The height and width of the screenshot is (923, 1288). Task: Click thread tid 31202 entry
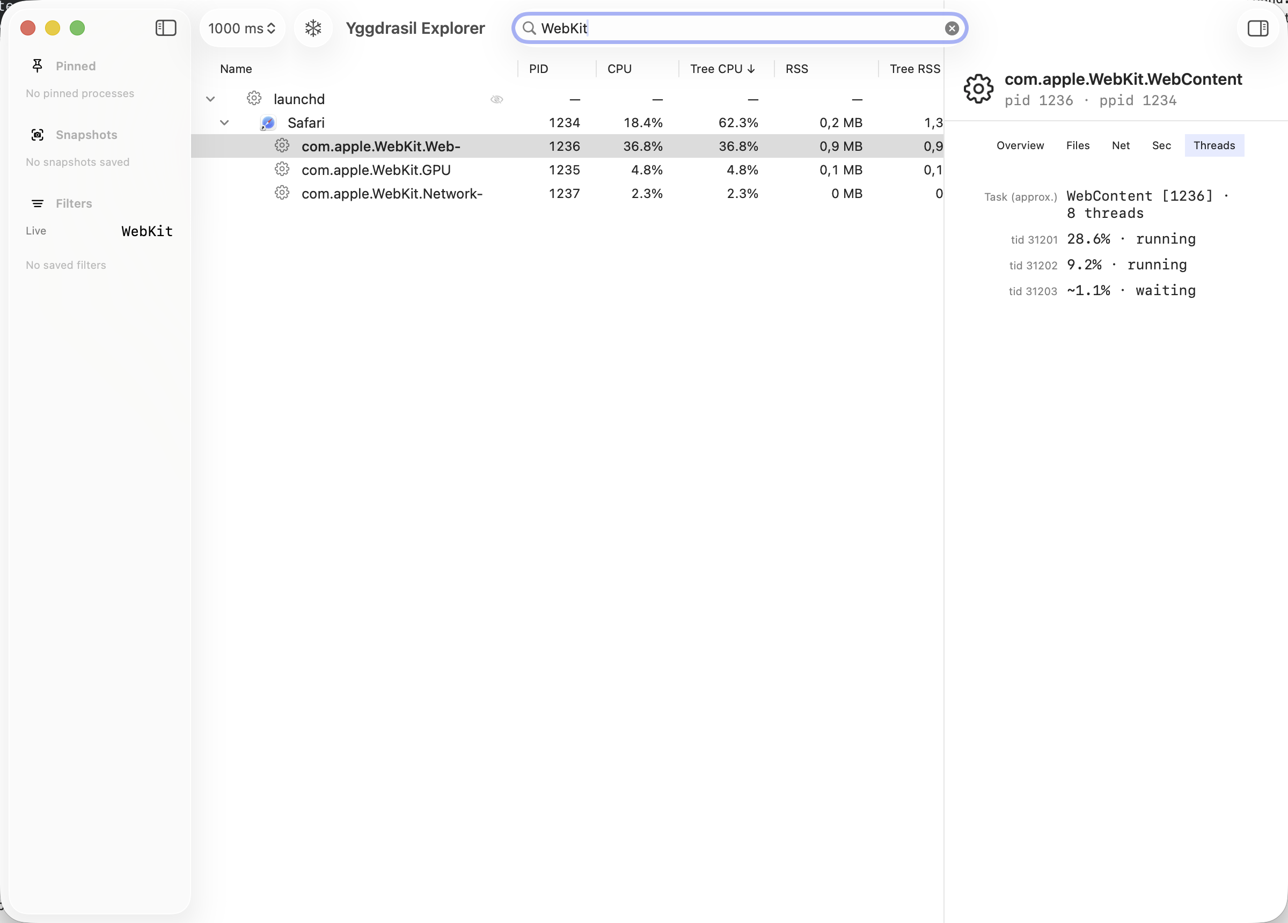[x=1098, y=265]
